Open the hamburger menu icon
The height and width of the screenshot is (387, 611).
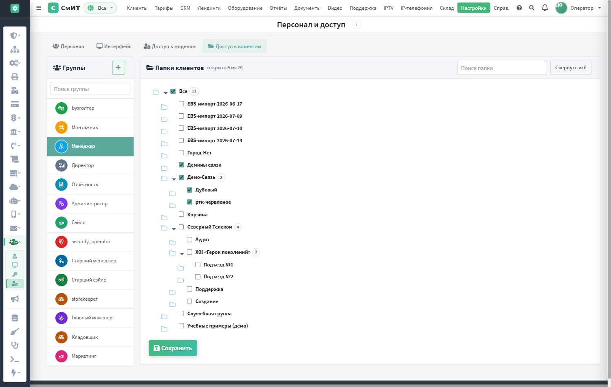pos(39,8)
